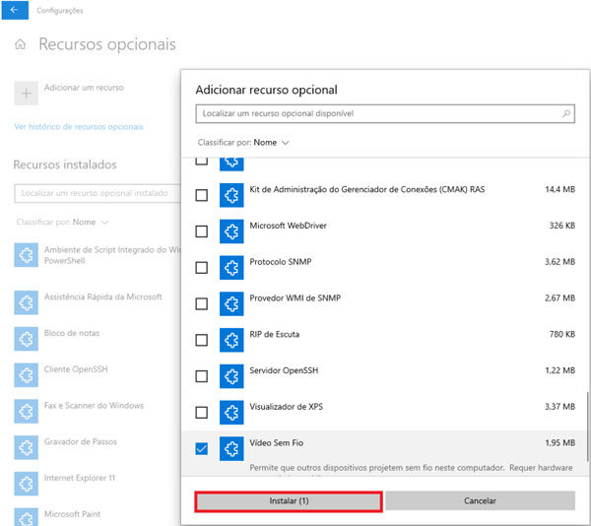Click the Bloco de notas installed feature name
The width and height of the screenshot is (591, 526).
(72, 333)
